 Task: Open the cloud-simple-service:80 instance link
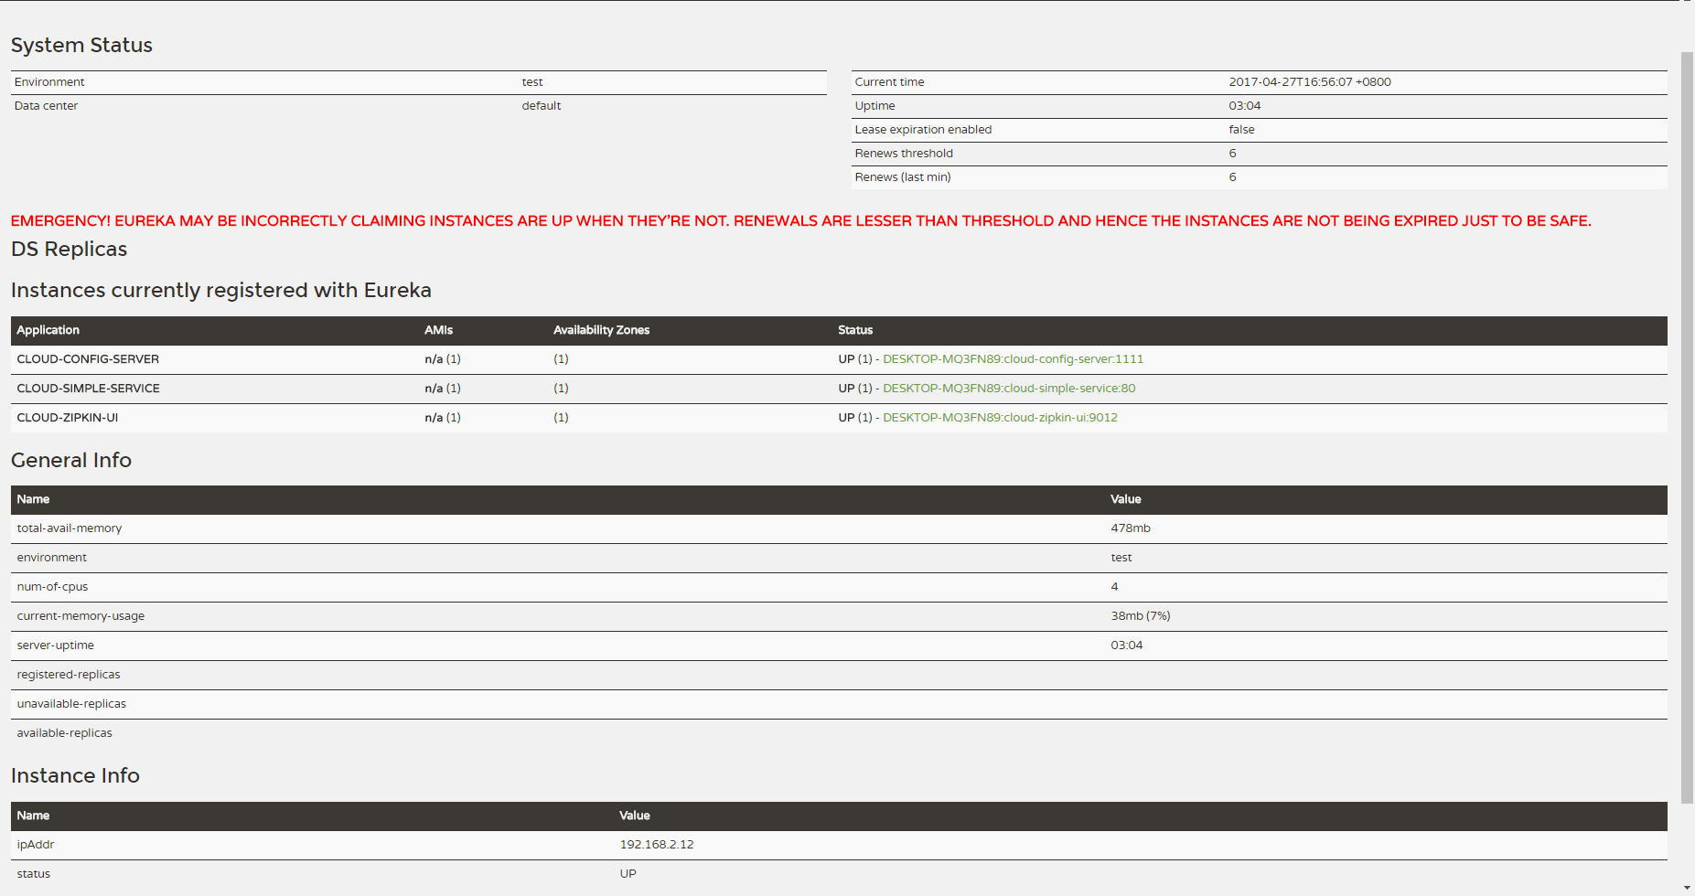point(1009,389)
